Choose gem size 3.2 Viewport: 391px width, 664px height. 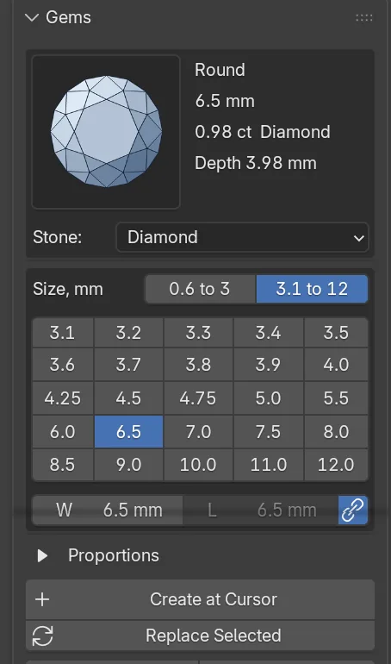point(128,333)
